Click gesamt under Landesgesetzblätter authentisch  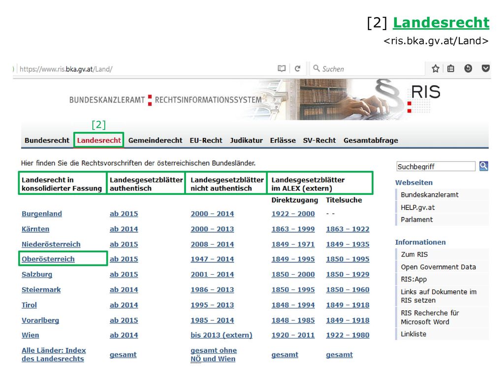coord(123,355)
